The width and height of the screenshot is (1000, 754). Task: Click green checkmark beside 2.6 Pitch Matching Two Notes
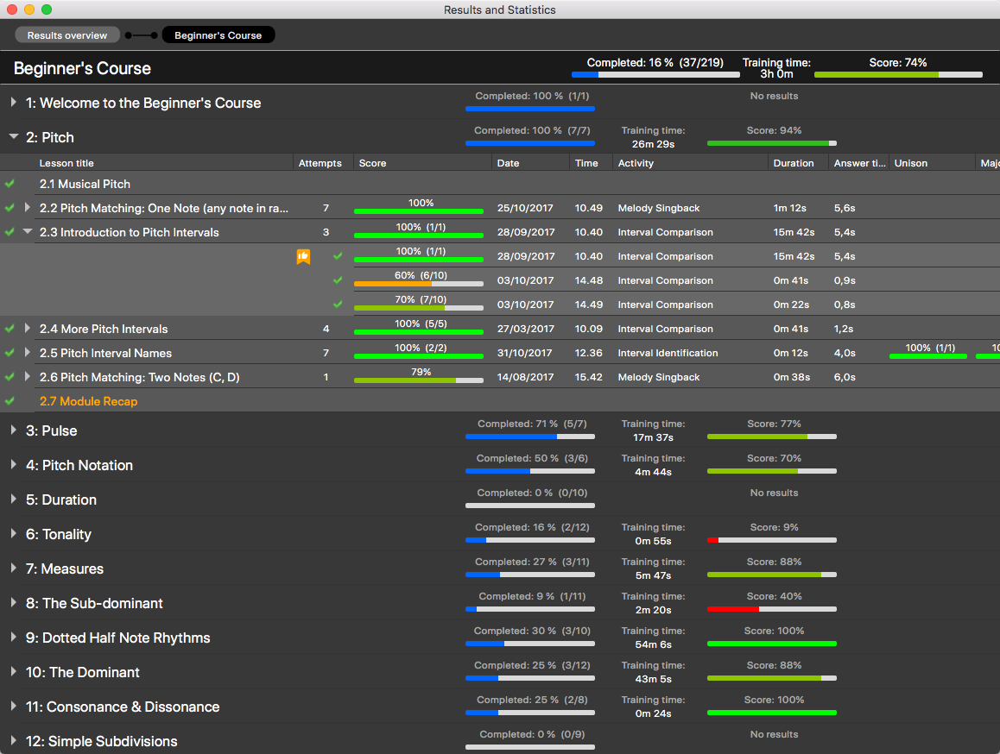coord(9,377)
